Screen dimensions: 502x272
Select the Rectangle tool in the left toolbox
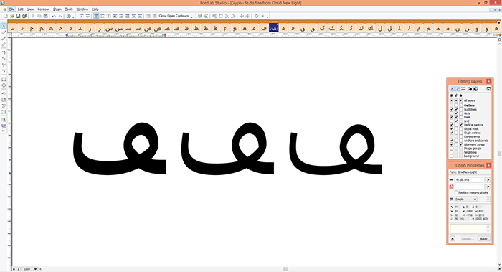pyautogui.click(x=4, y=79)
